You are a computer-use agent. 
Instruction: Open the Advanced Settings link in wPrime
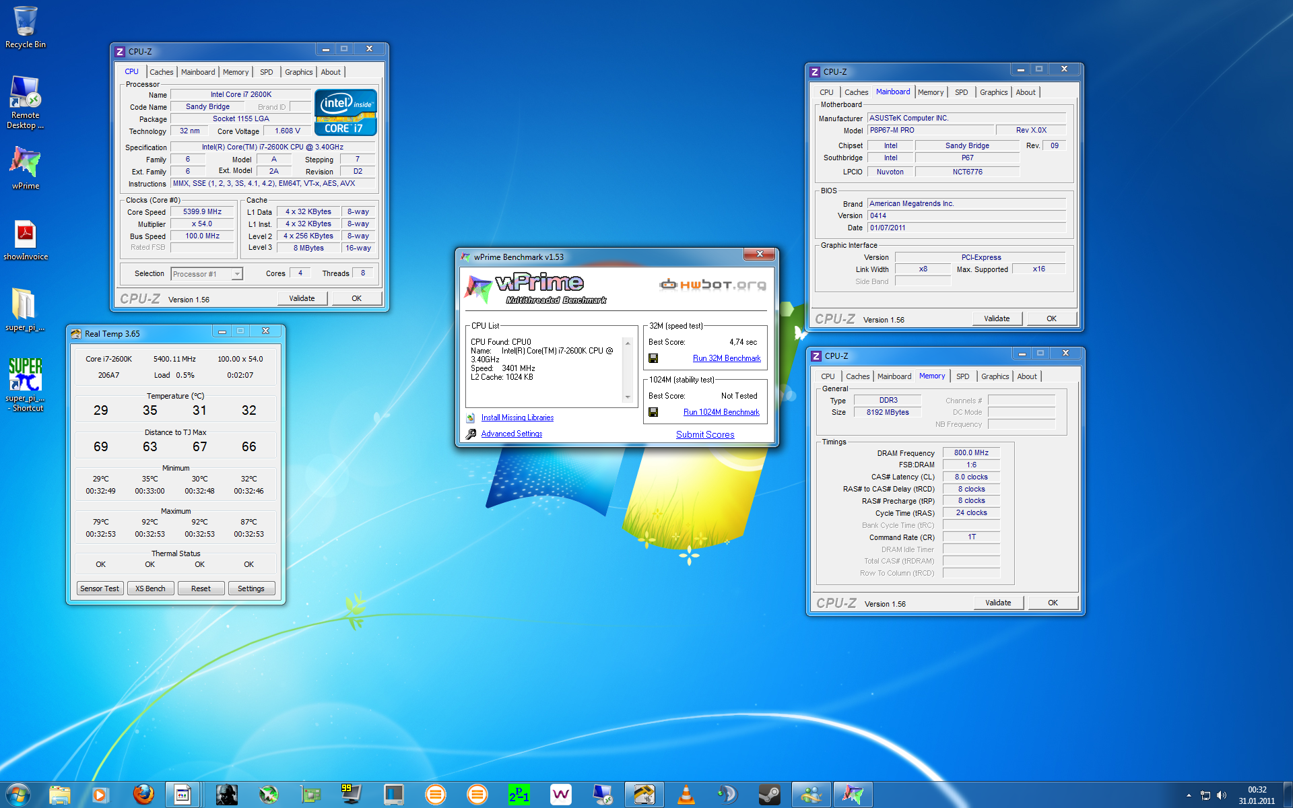(512, 434)
